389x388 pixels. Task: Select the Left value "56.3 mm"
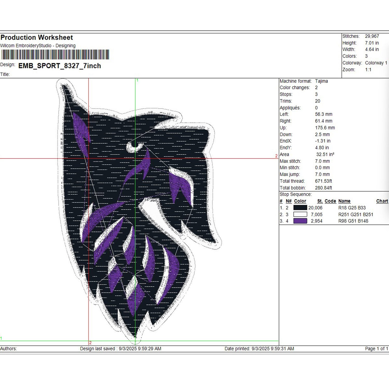(x=324, y=114)
